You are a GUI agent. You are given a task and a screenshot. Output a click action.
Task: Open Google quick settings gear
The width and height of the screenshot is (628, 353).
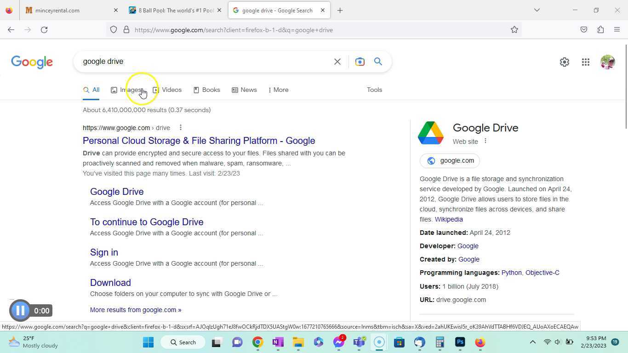pyautogui.click(x=565, y=62)
